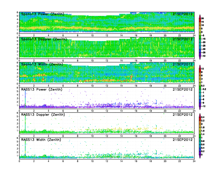Click y-axis tick 5 of Spano13 Width panel
223x173 pixels.
(x=17, y=66)
